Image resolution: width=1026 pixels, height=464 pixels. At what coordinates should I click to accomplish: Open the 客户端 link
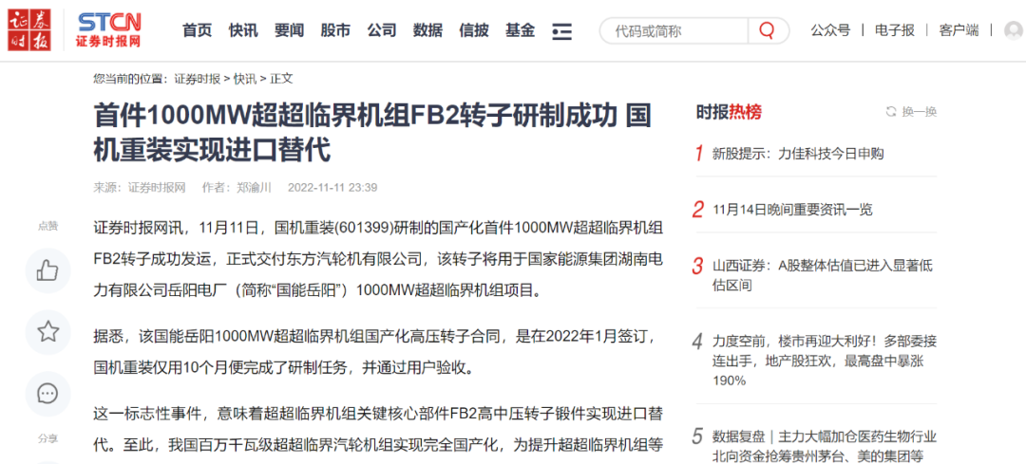(959, 30)
